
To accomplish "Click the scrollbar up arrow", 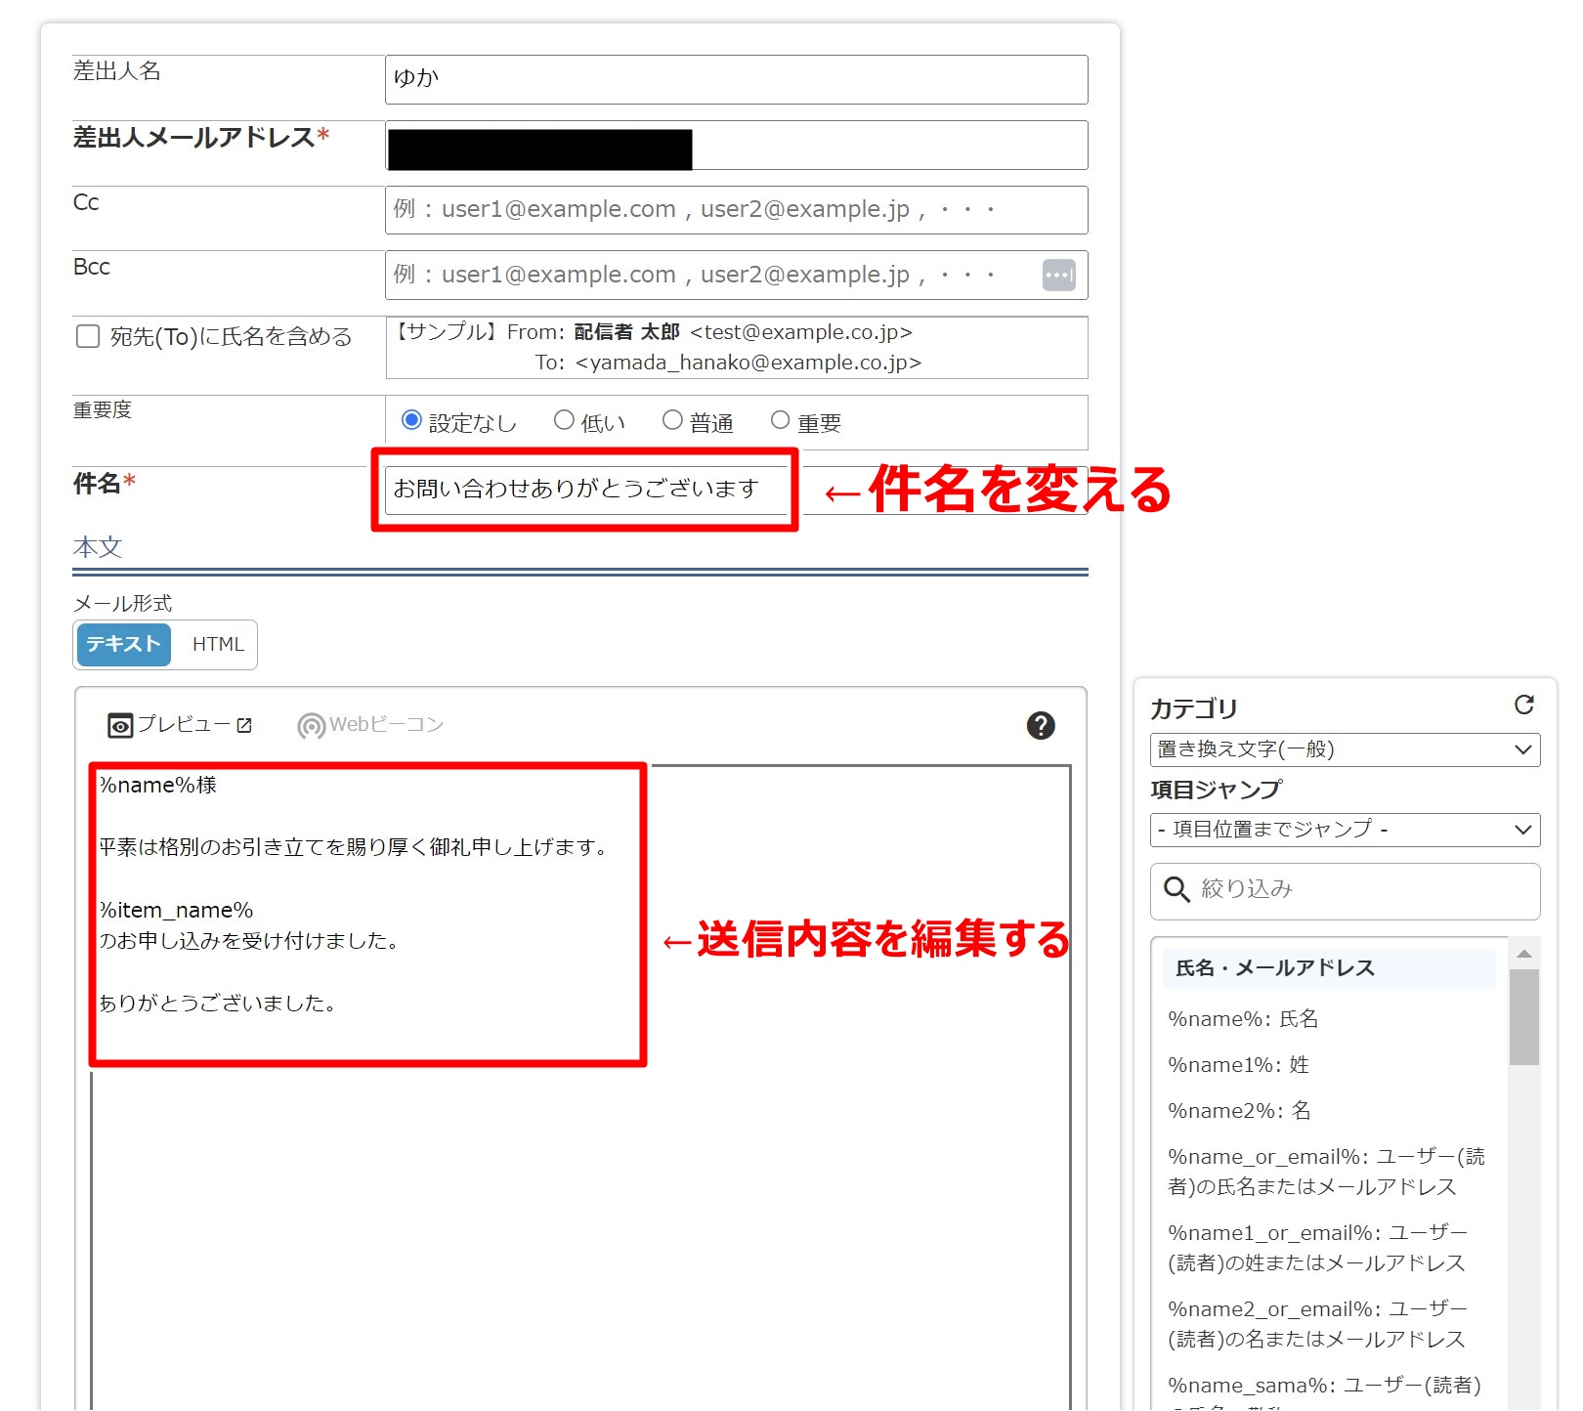I will pyautogui.click(x=1523, y=954).
